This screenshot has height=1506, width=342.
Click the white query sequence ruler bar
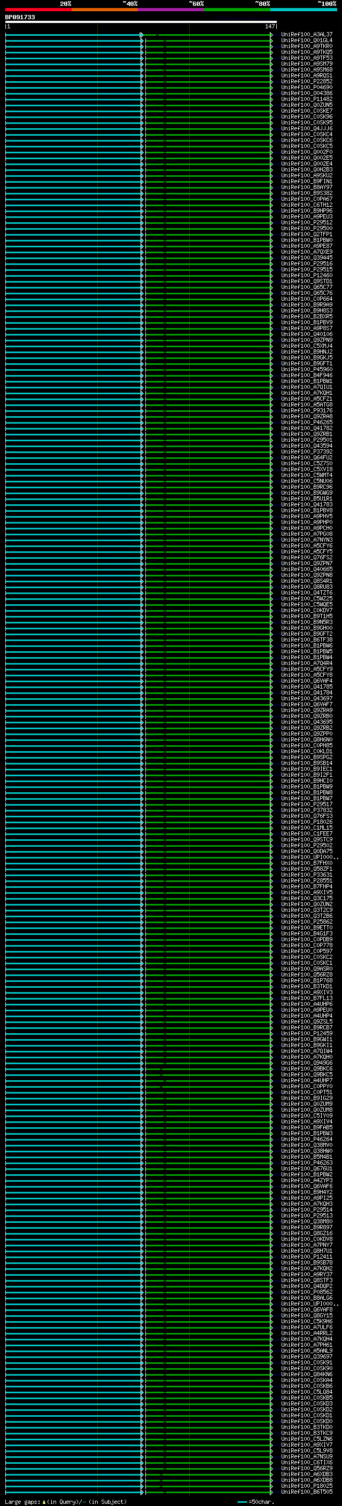(x=141, y=21)
